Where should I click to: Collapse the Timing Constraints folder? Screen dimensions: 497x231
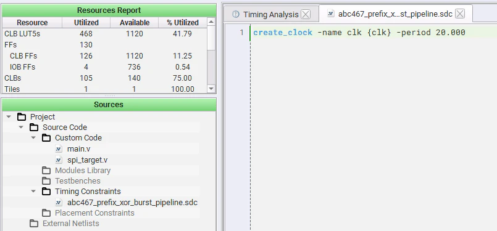tap(33, 192)
